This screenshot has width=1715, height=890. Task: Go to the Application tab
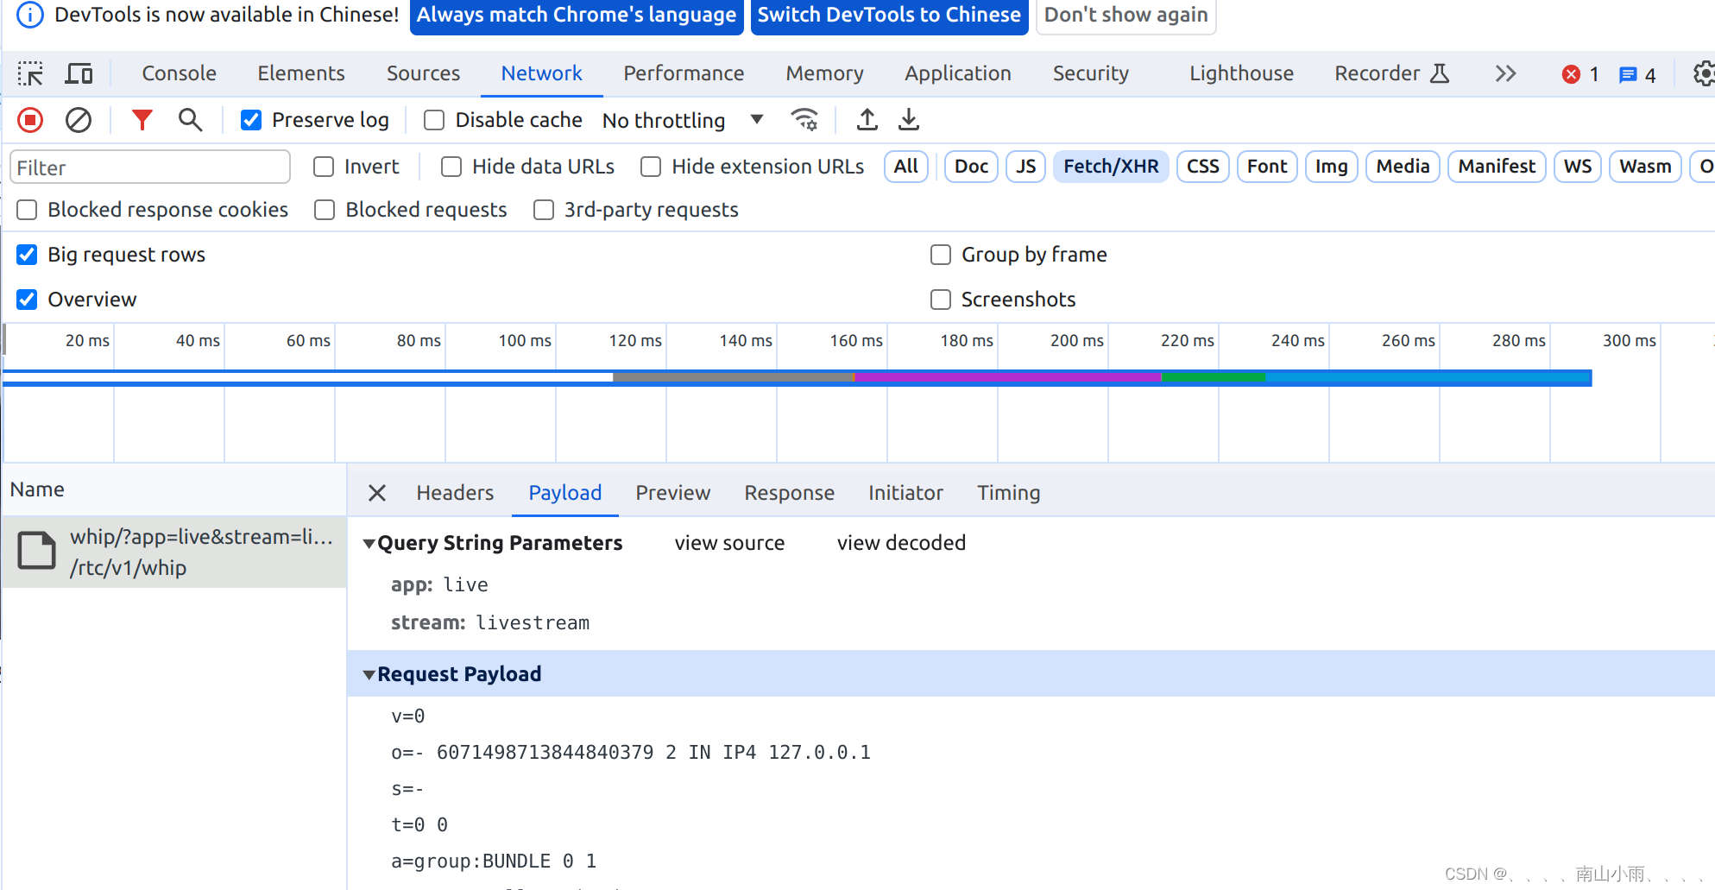[958, 73]
